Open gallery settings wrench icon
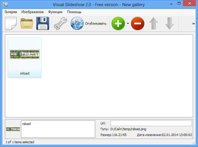This screenshot has height=147, width=198. (60, 23)
